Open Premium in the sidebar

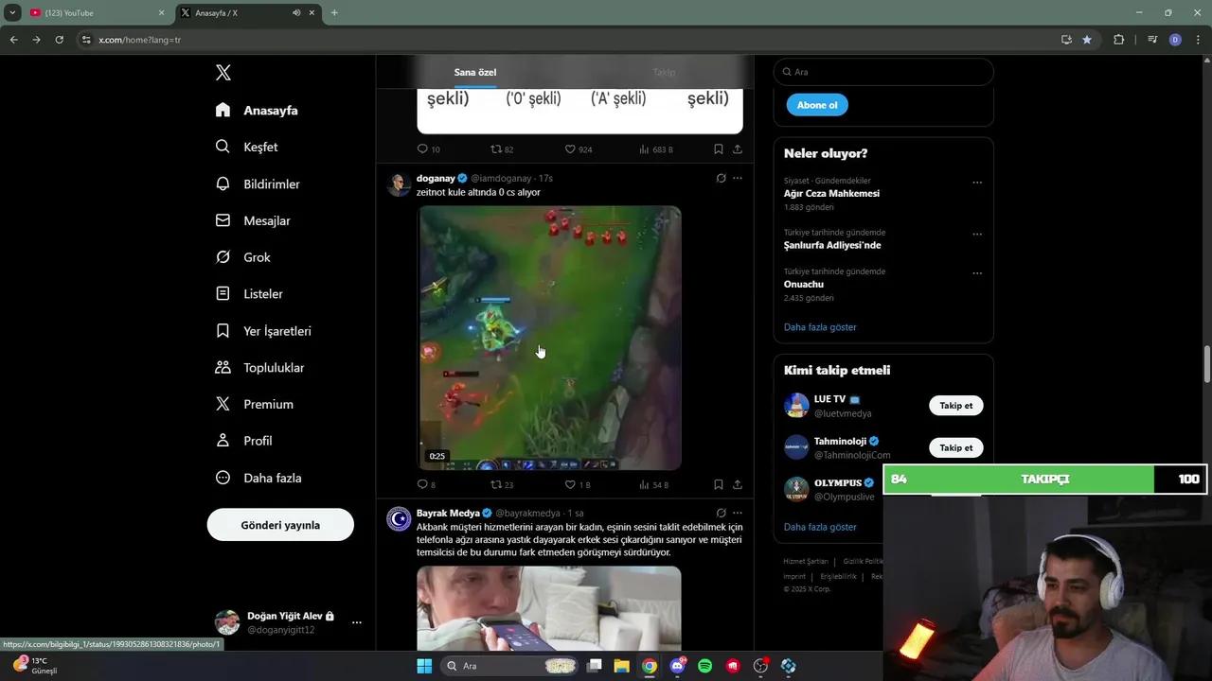(254, 404)
